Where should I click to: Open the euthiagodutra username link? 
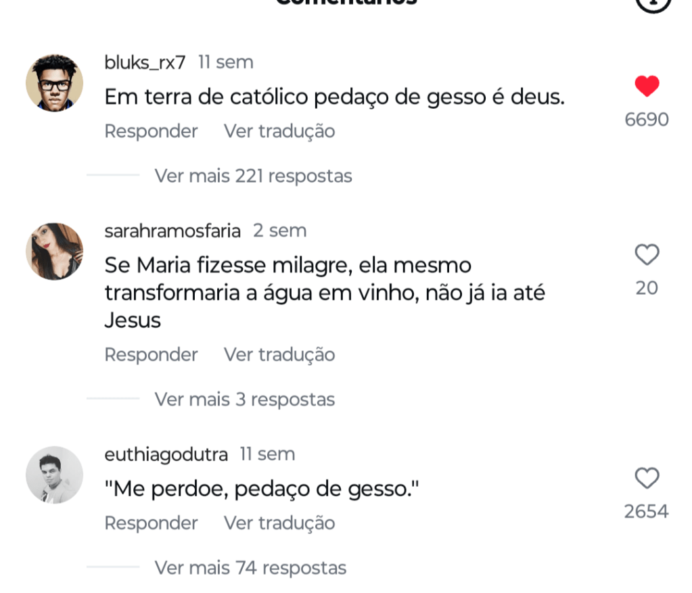(166, 454)
